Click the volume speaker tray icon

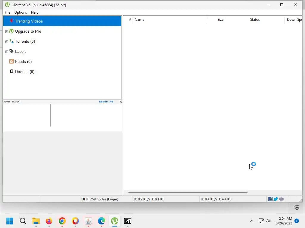click(x=268, y=221)
